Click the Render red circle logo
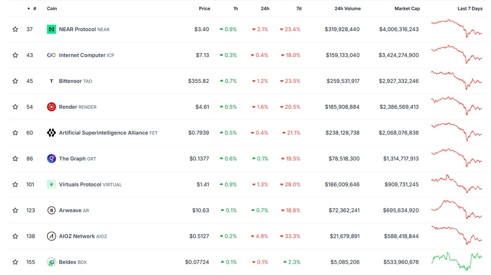 tap(51, 107)
